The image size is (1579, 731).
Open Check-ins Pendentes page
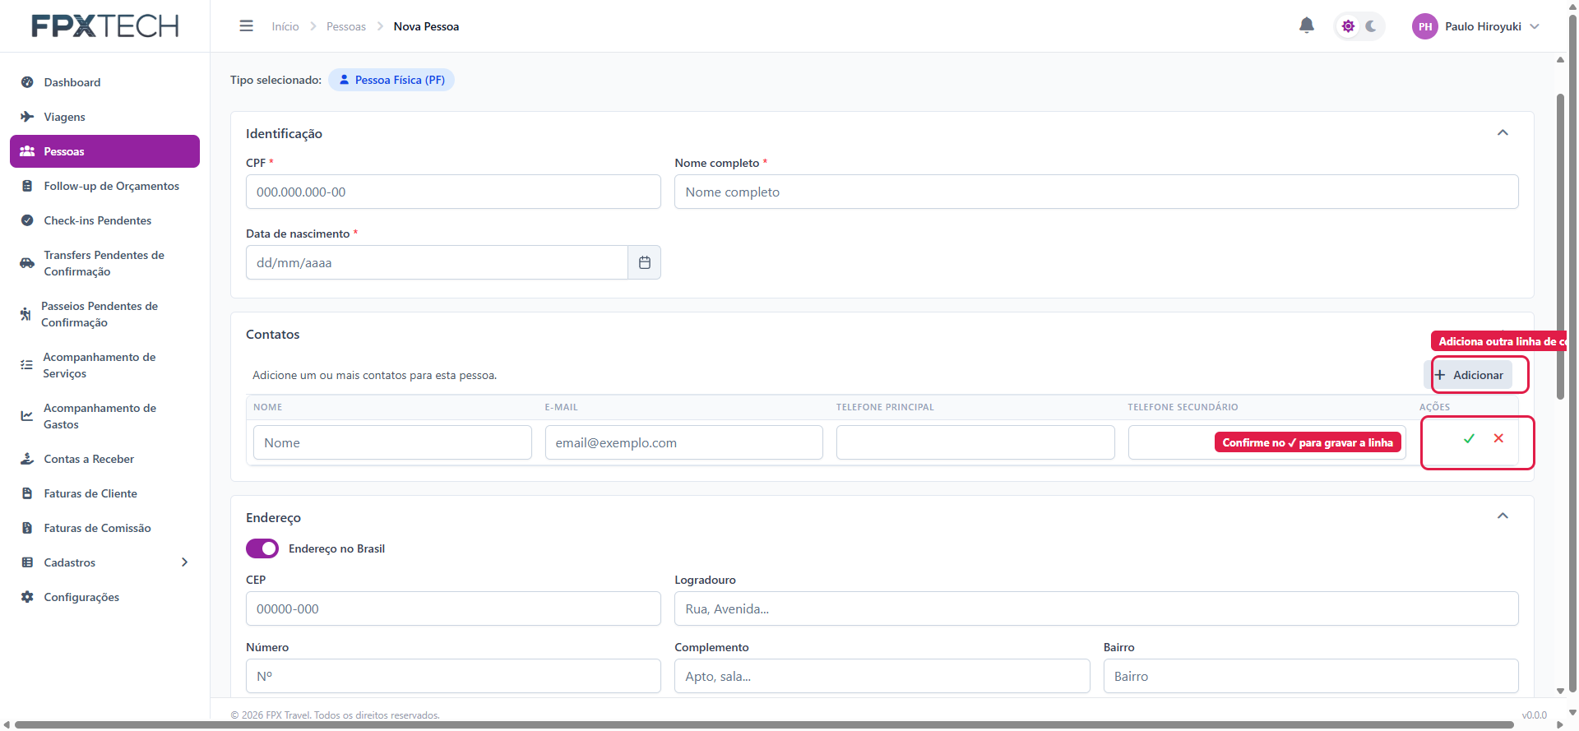coord(104,220)
